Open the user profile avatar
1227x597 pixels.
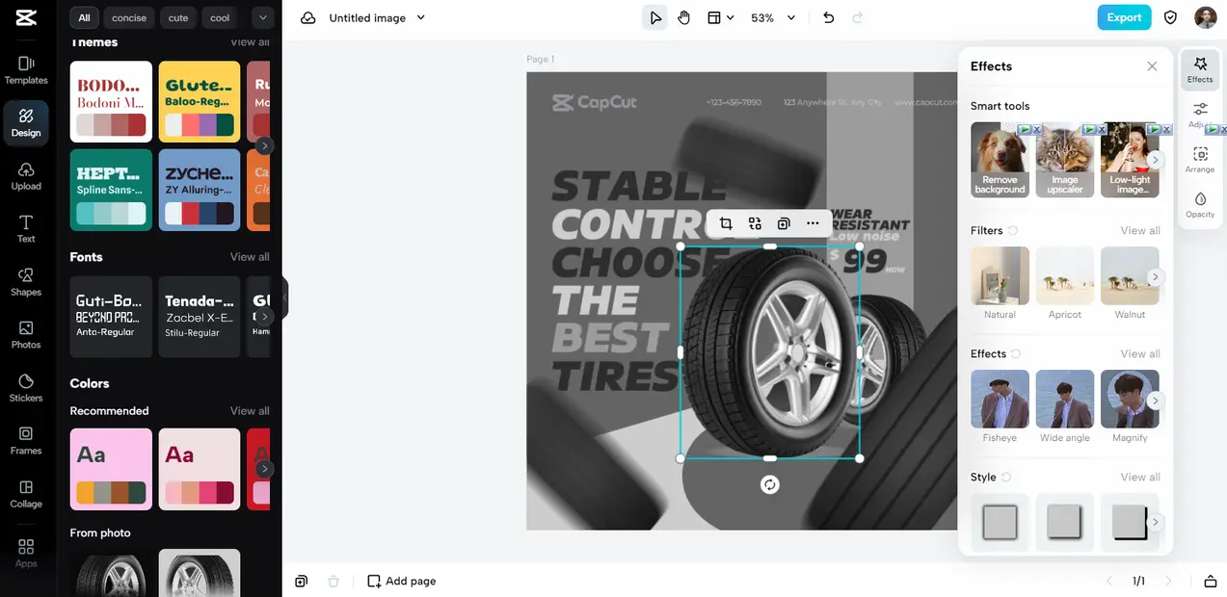[1206, 17]
